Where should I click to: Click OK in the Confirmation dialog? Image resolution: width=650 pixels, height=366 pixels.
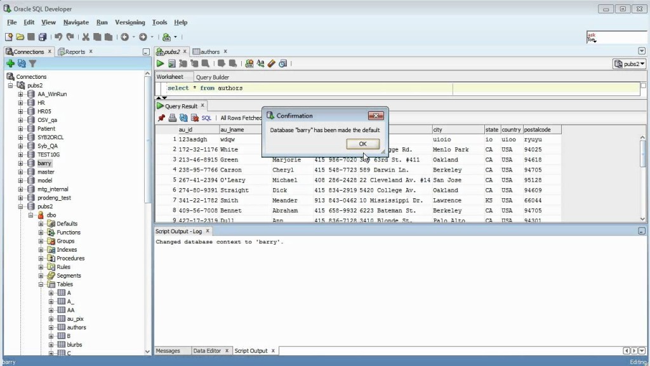[x=362, y=144]
